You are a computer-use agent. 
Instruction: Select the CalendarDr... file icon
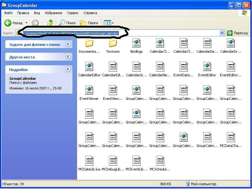click(x=231, y=43)
